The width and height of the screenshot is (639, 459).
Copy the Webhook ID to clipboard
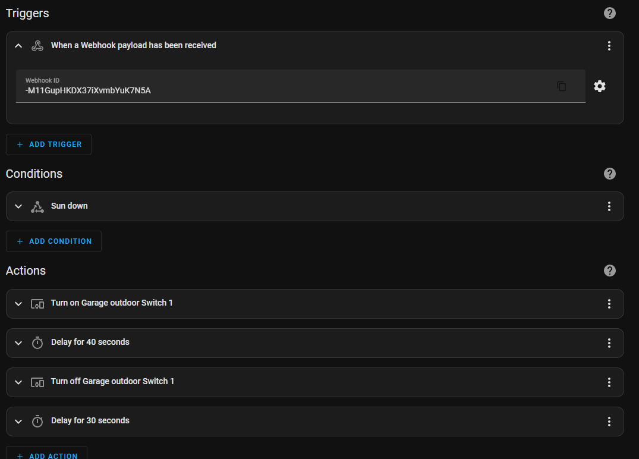click(x=561, y=86)
